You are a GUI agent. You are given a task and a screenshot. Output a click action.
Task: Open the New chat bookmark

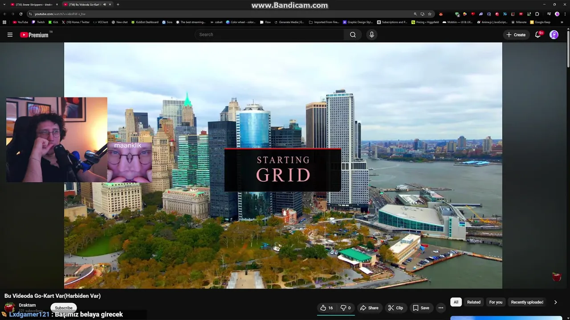[119, 22]
